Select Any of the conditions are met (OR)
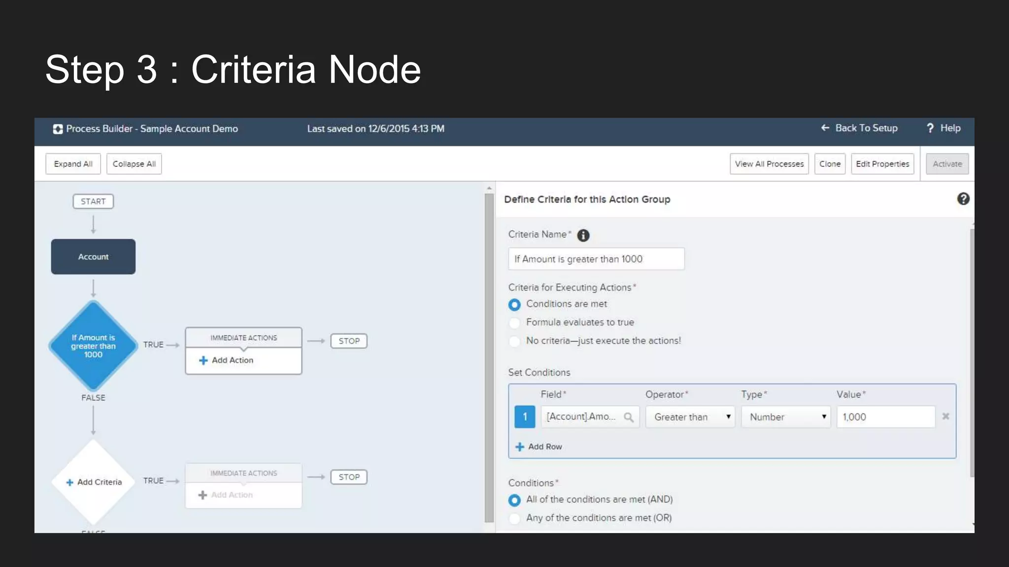This screenshot has width=1009, height=567. click(x=514, y=518)
